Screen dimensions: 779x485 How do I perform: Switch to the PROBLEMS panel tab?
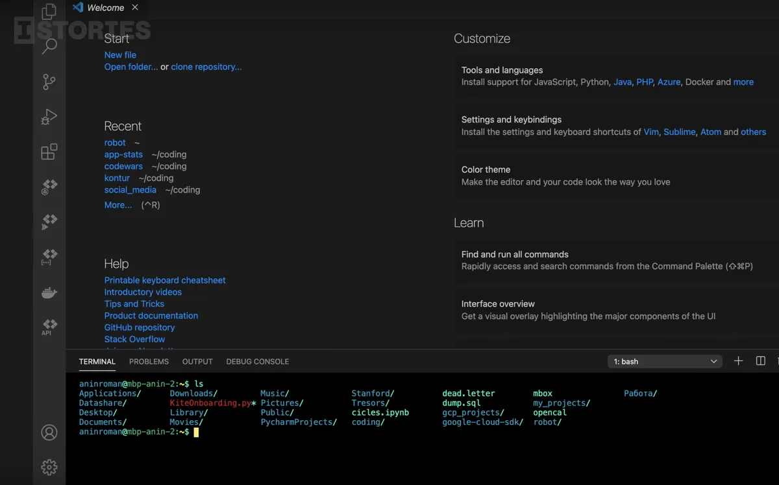point(149,361)
